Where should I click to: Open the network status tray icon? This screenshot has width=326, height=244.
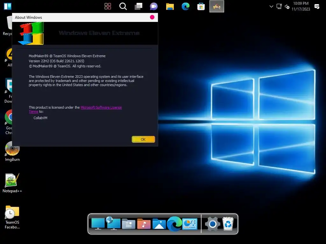[279, 6]
